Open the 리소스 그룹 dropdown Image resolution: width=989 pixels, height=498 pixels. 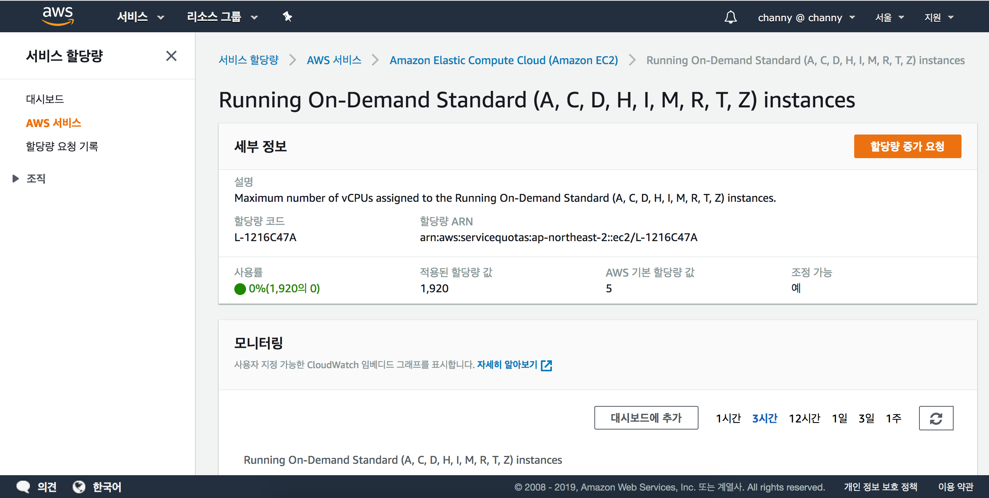tap(222, 17)
